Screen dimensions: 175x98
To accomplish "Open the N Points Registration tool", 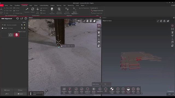I will click(67, 11).
